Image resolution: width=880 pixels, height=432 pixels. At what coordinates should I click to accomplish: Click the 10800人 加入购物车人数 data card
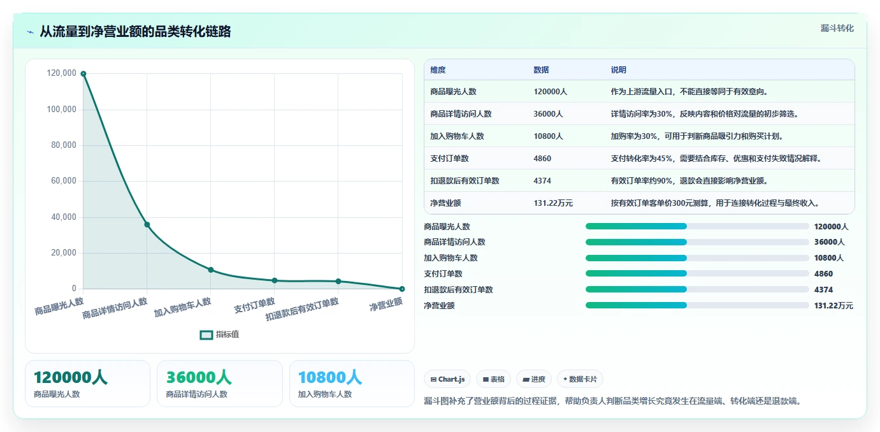[352, 384]
